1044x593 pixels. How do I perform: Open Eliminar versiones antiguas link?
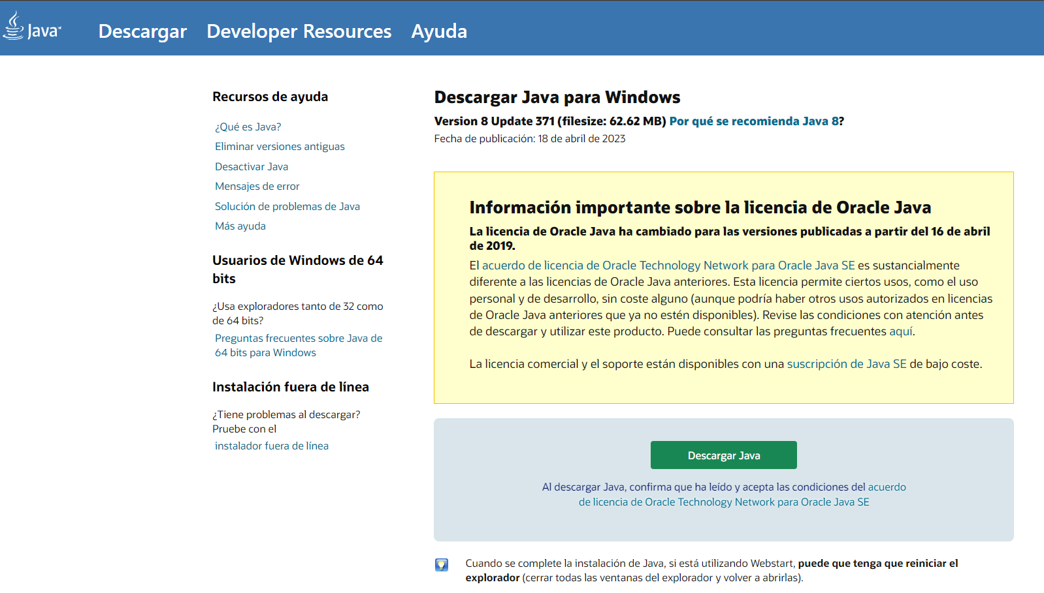[x=280, y=147]
